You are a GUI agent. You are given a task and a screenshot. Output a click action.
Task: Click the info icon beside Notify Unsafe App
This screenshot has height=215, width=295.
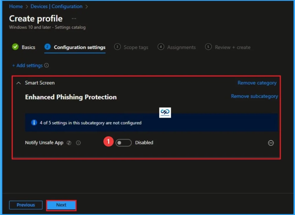pyautogui.click(x=78, y=143)
